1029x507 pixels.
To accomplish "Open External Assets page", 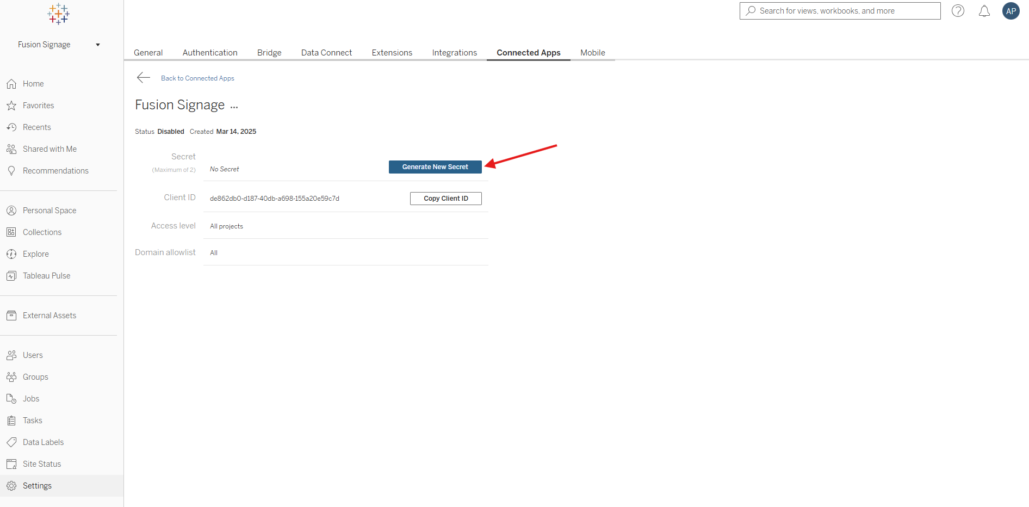I will click(x=49, y=316).
